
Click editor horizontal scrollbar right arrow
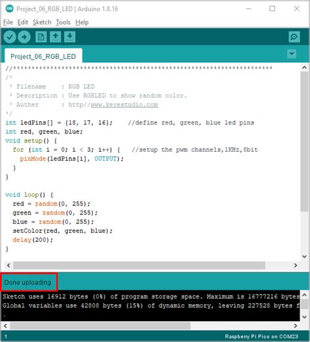296,265
